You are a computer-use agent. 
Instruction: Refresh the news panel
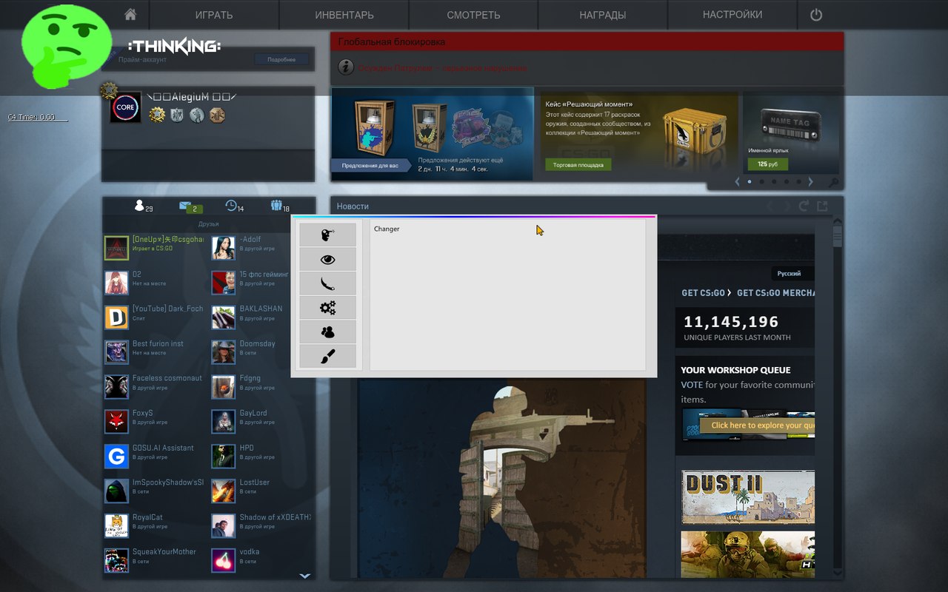tap(804, 206)
